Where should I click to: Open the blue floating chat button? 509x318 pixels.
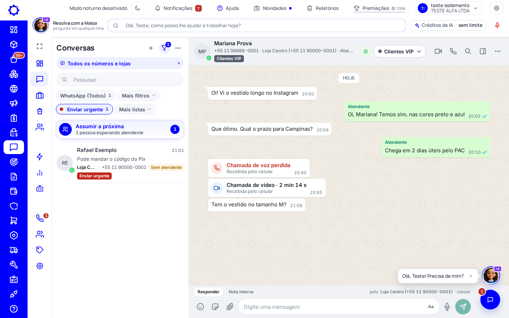pyautogui.click(x=490, y=300)
